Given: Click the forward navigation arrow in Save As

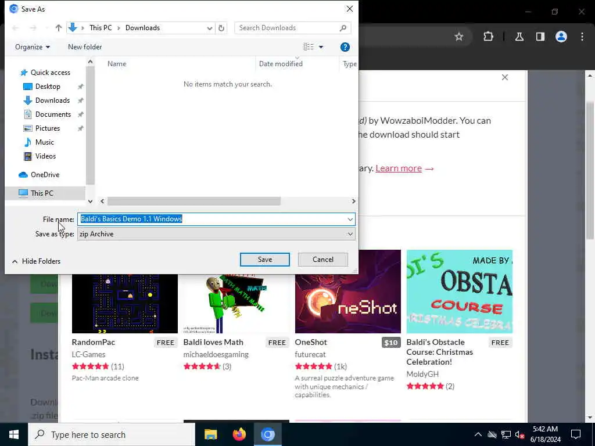Looking at the screenshot, I should coord(33,28).
